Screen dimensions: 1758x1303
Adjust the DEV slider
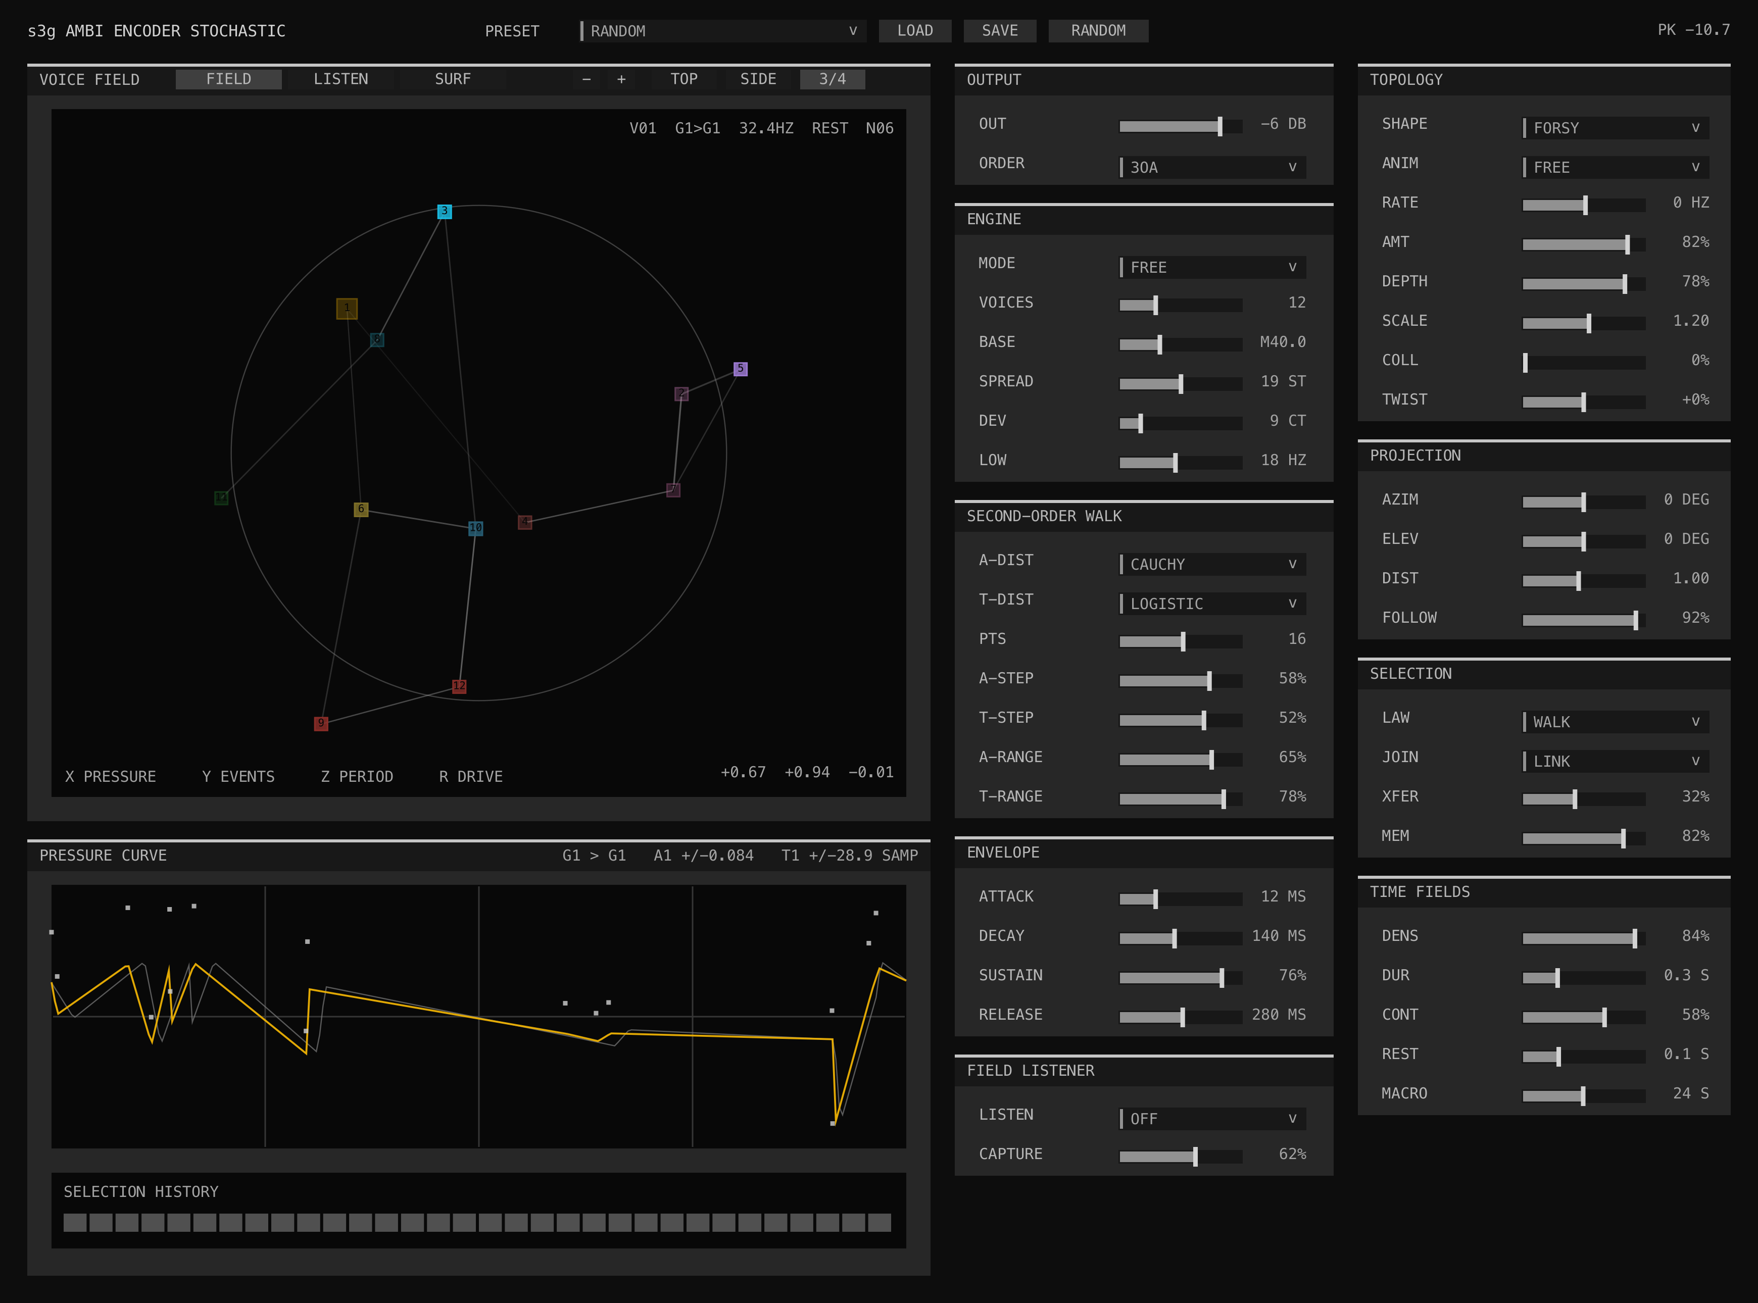(x=1181, y=424)
